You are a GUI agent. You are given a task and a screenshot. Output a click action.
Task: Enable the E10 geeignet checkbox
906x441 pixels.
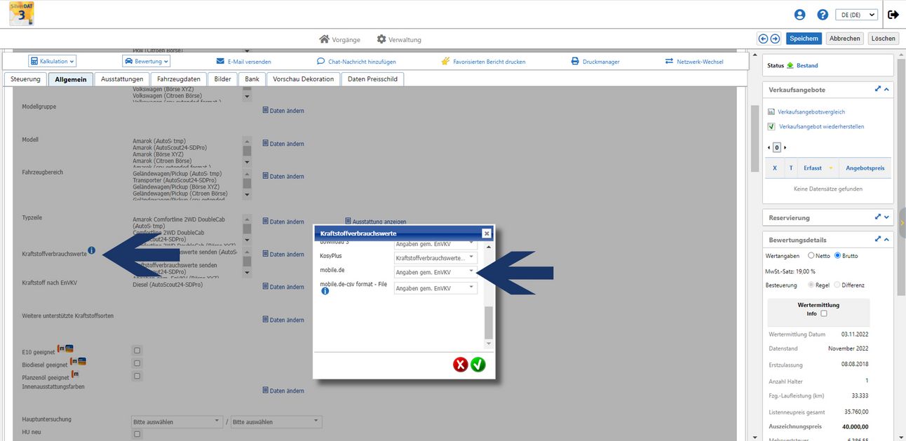point(137,351)
